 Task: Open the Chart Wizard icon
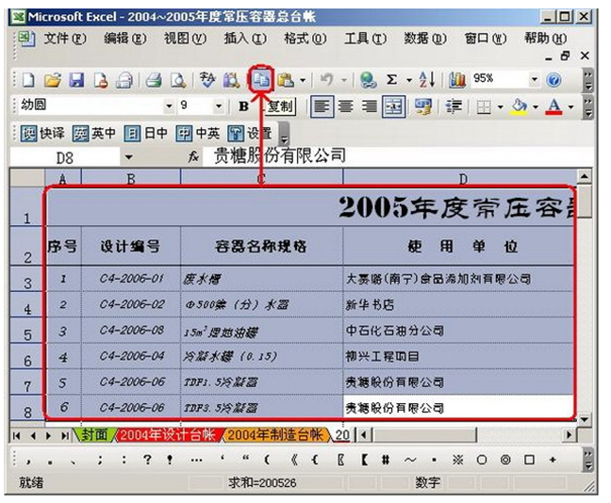pos(458,81)
